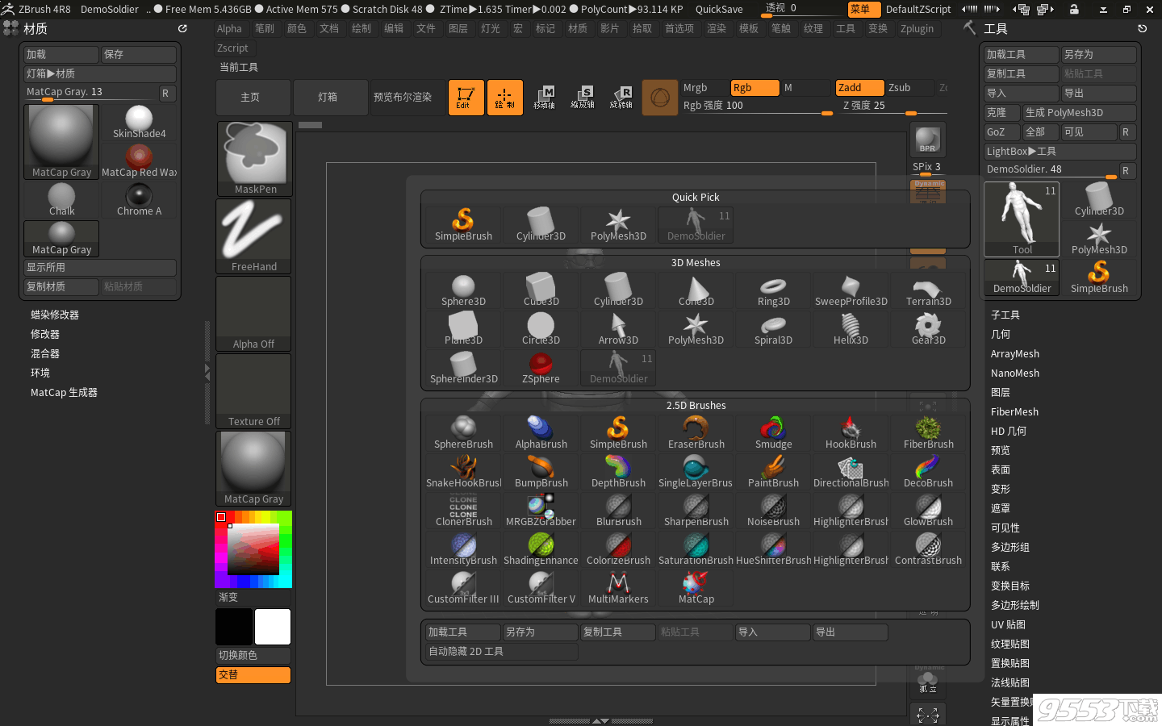
Task: Pick Spiral3D mesh tool
Action: pos(773,329)
